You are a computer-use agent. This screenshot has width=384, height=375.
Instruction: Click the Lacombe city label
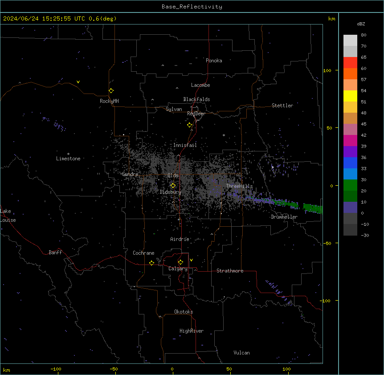200,85
